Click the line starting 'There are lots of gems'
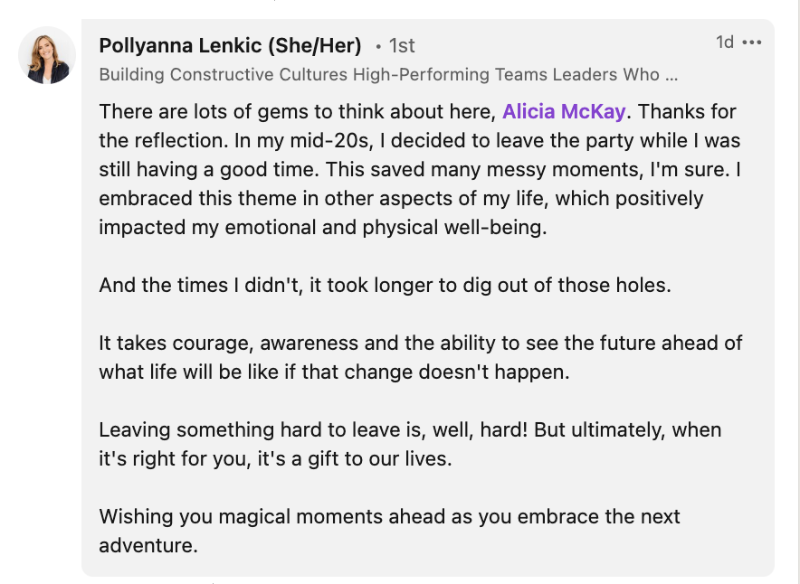This screenshot has height=584, width=800. [299, 112]
